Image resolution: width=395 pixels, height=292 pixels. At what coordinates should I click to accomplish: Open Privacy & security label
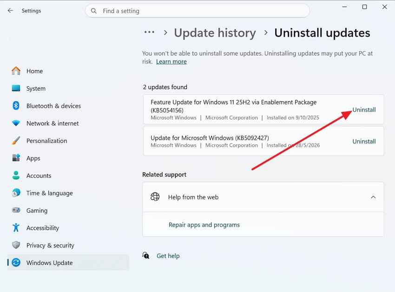tap(50, 246)
